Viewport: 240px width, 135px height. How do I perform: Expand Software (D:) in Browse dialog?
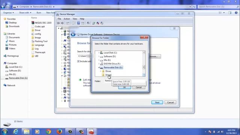coord(99,57)
